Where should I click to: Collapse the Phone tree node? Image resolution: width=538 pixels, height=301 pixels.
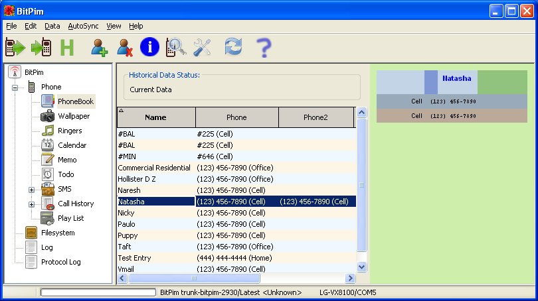coord(14,88)
